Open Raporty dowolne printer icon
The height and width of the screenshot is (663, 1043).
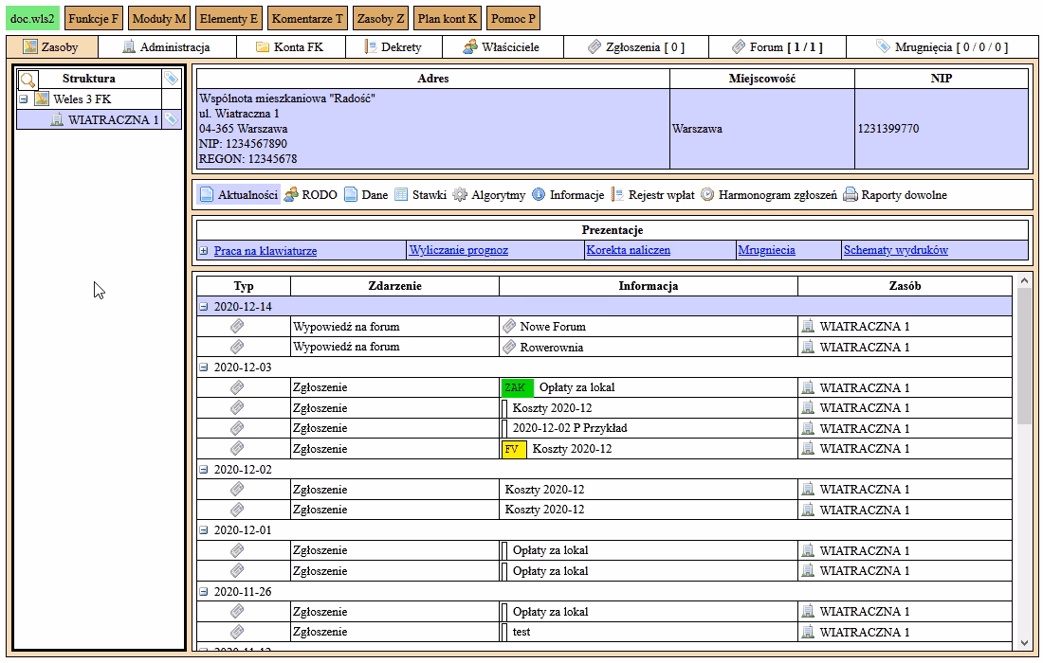coord(851,195)
